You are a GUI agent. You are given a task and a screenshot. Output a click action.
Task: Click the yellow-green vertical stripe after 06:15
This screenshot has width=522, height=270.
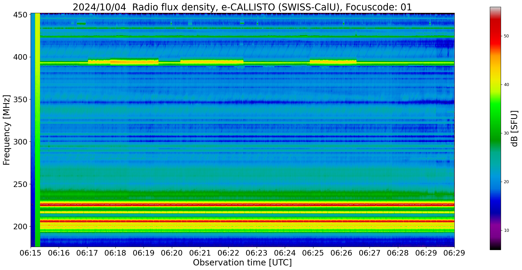pos(37,130)
